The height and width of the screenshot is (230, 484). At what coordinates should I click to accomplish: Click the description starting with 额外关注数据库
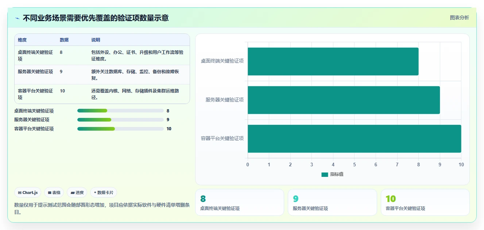pyautogui.click(x=135, y=75)
